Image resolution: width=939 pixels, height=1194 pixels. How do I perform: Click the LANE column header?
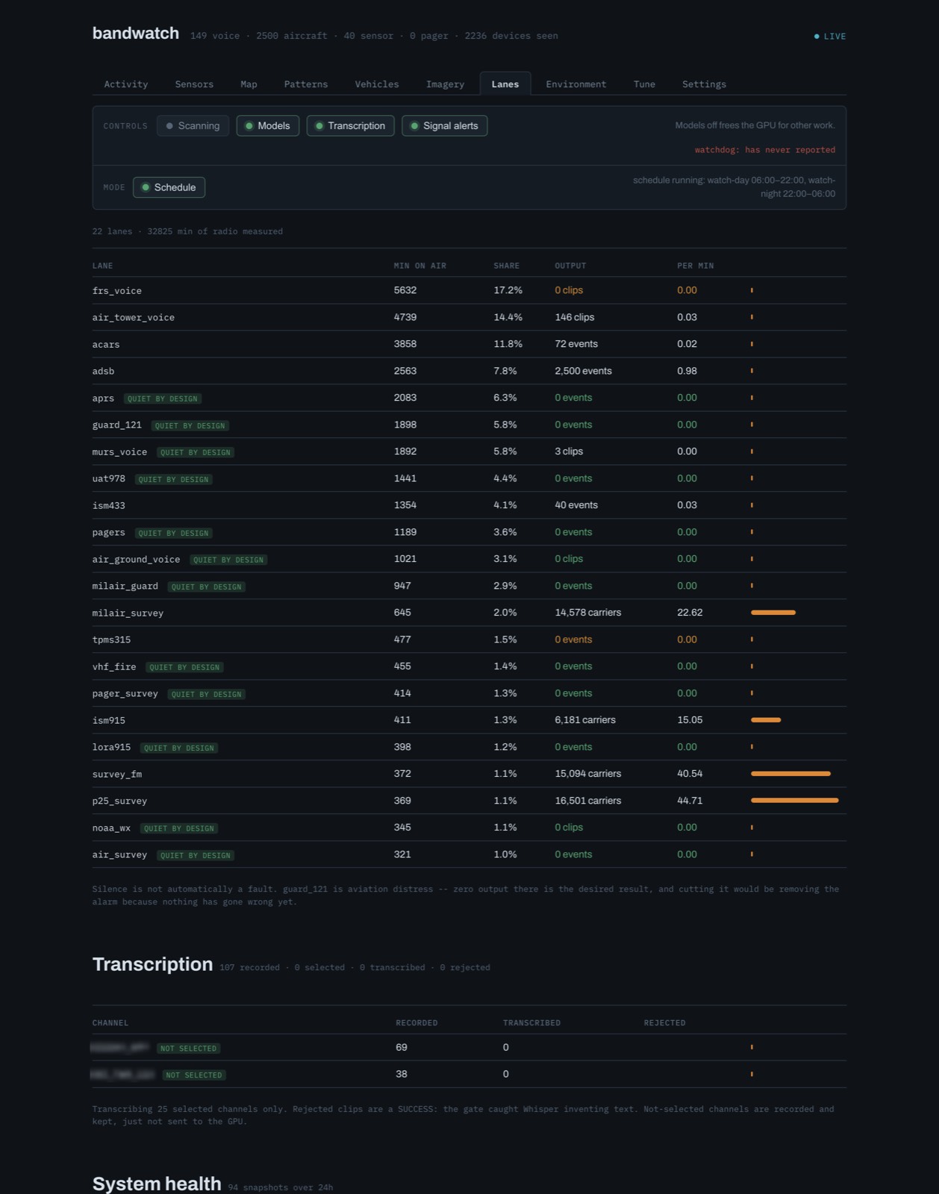click(102, 266)
